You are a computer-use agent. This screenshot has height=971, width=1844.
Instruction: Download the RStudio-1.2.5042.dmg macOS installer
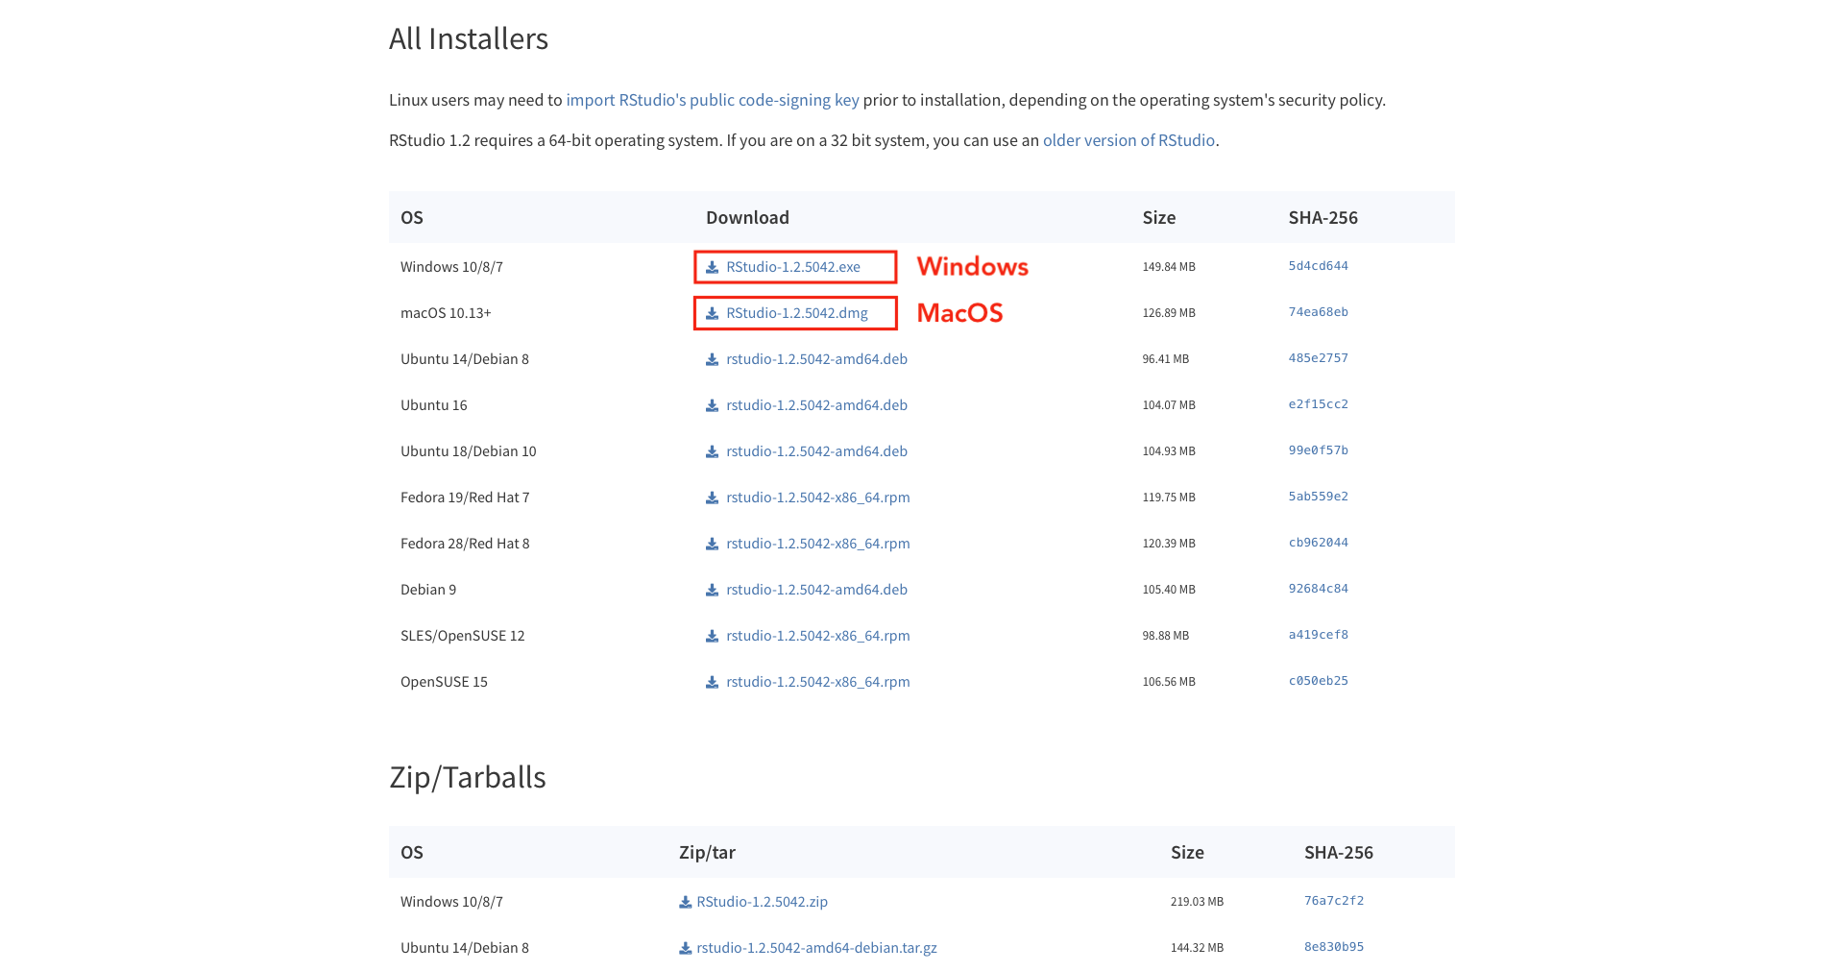coord(797,313)
